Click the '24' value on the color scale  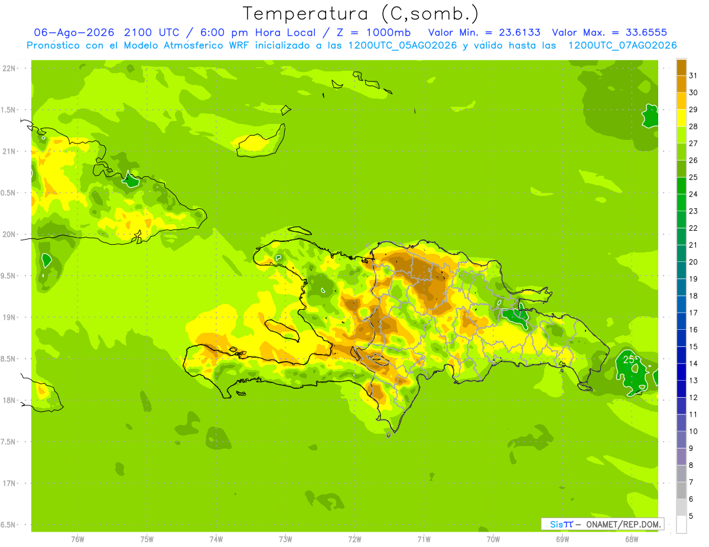pyautogui.click(x=694, y=194)
